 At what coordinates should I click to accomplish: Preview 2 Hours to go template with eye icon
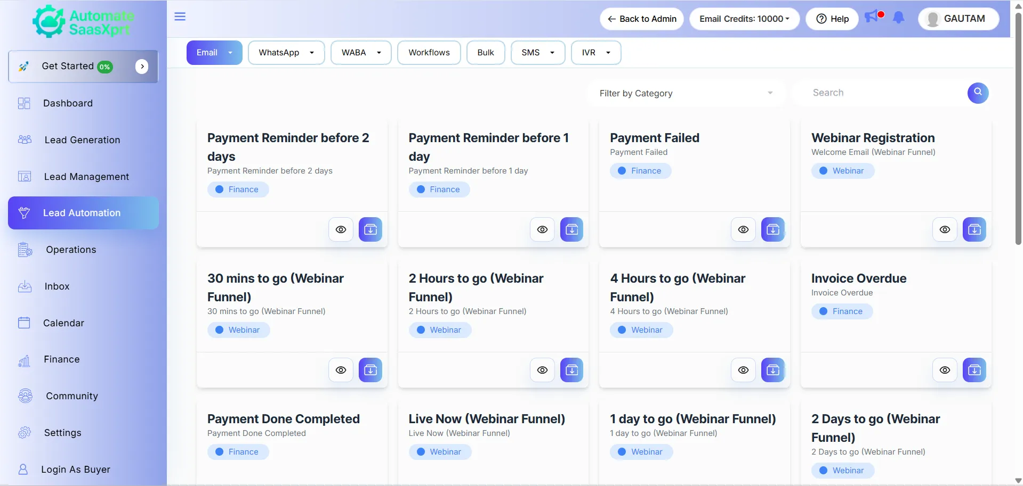point(542,370)
